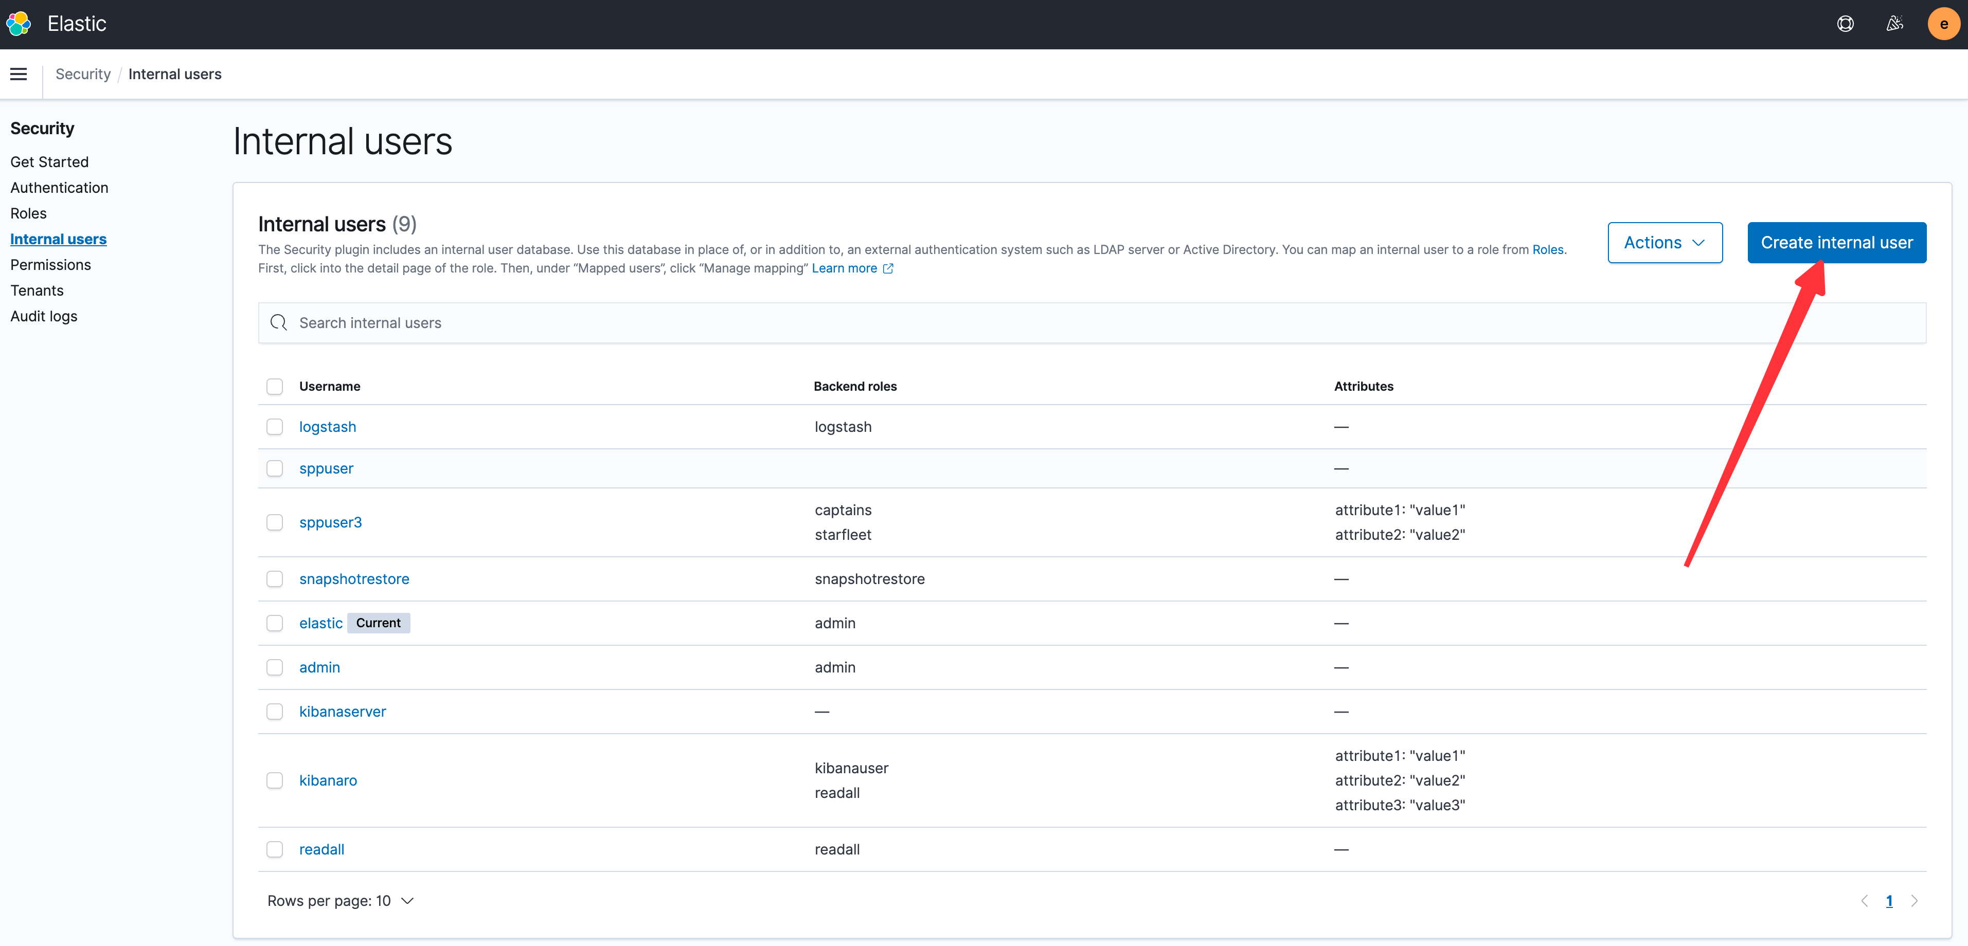Expand the Actions dropdown
The image size is (1968, 946).
pyautogui.click(x=1665, y=243)
